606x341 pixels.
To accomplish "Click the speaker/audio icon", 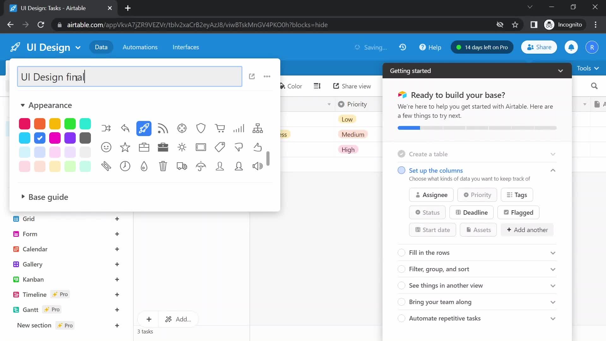I will click(258, 166).
